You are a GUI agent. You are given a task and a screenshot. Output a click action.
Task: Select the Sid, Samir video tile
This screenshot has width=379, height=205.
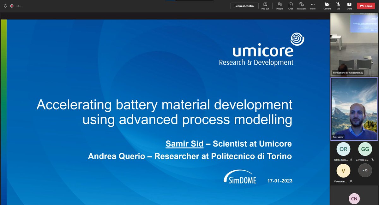[354, 109]
